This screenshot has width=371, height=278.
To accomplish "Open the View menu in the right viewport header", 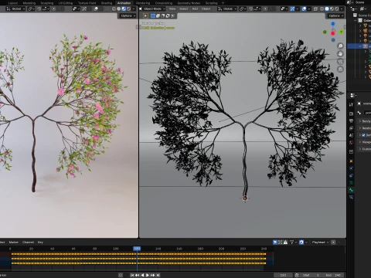I will (x=172, y=8).
